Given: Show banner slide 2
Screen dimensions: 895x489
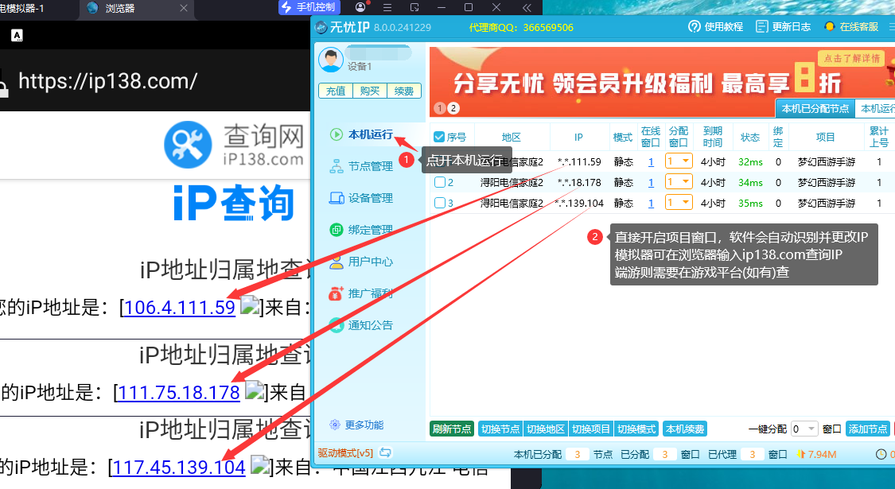Looking at the screenshot, I should click(453, 108).
